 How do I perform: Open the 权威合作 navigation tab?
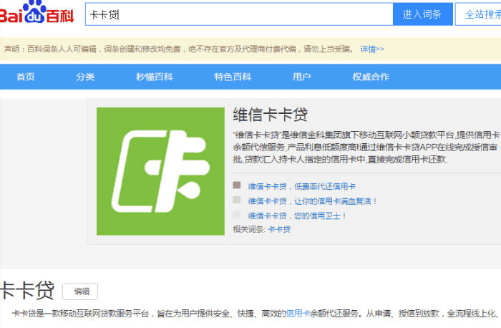[x=371, y=77]
